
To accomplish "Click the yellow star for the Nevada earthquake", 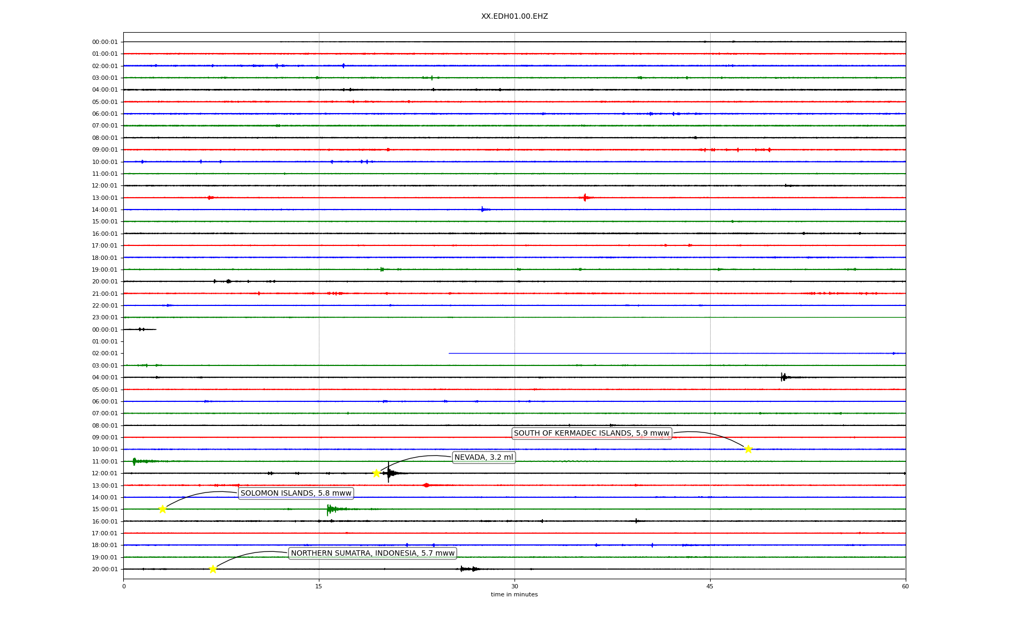I will tap(376, 473).
